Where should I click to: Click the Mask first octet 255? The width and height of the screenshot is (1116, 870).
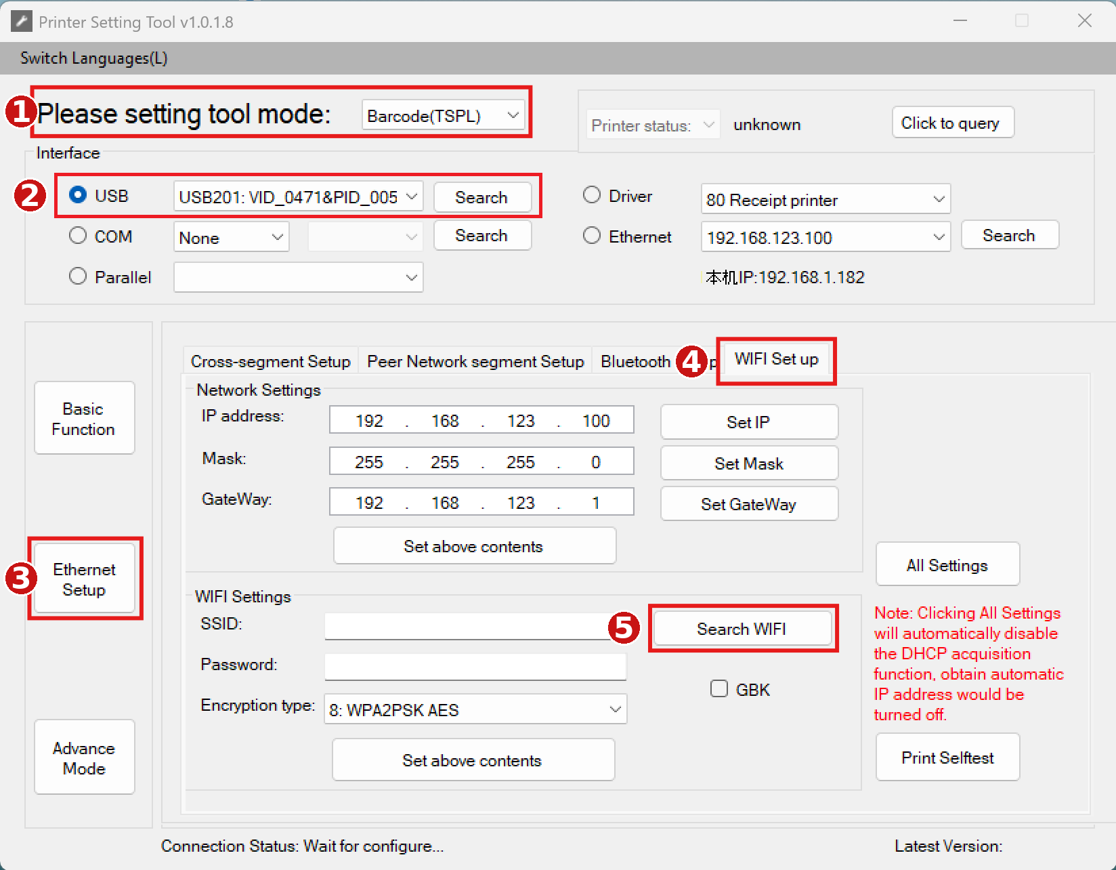coord(369,462)
